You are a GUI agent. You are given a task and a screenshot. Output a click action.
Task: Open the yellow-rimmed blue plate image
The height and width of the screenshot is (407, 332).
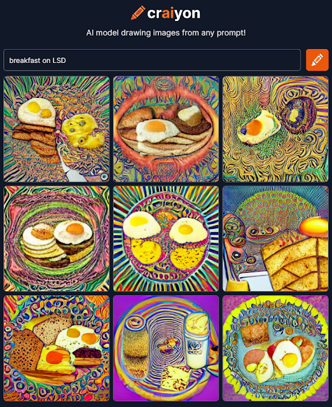[275, 348]
